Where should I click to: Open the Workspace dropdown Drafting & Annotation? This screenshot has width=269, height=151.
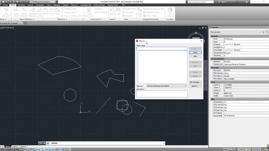(43, 2)
